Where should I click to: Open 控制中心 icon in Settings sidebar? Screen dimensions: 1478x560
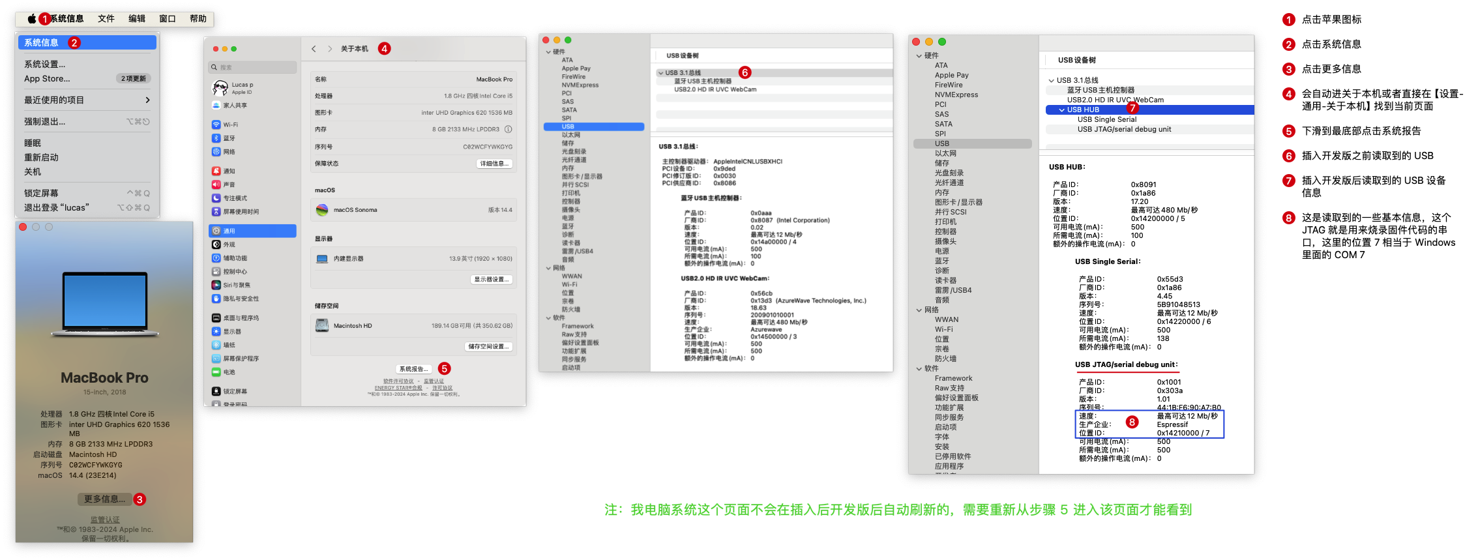(x=216, y=272)
